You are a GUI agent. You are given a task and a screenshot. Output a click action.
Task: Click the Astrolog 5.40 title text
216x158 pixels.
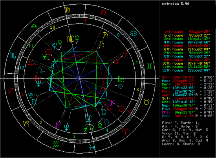point(176,4)
